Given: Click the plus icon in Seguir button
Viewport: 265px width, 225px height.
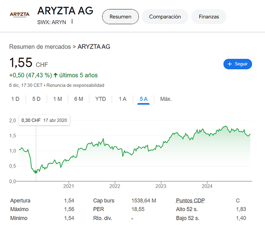Looking at the screenshot, I should [229, 64].
